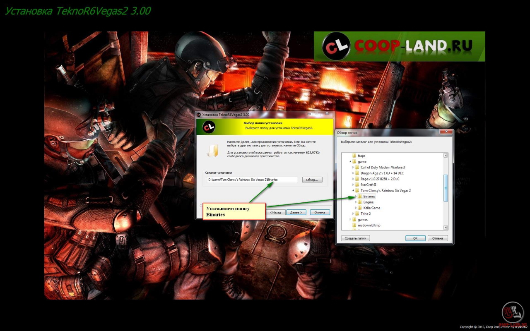Select the 'fraps' folder label
The height and width of the screenshot is (331, 530).
[361, 156]
